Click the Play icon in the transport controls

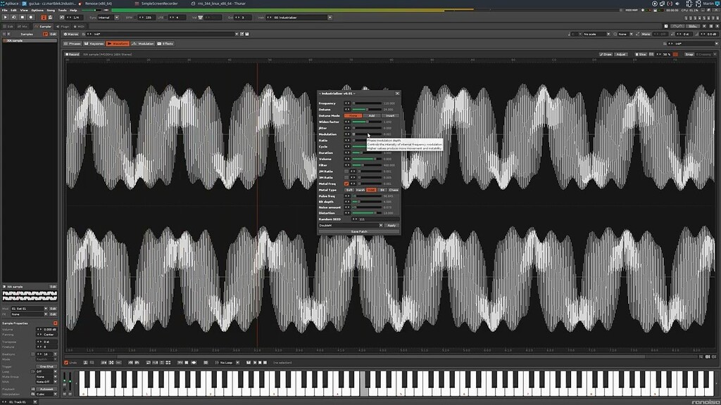tap(6, 17)
